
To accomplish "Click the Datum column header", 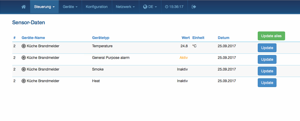I will coord(224,38).
